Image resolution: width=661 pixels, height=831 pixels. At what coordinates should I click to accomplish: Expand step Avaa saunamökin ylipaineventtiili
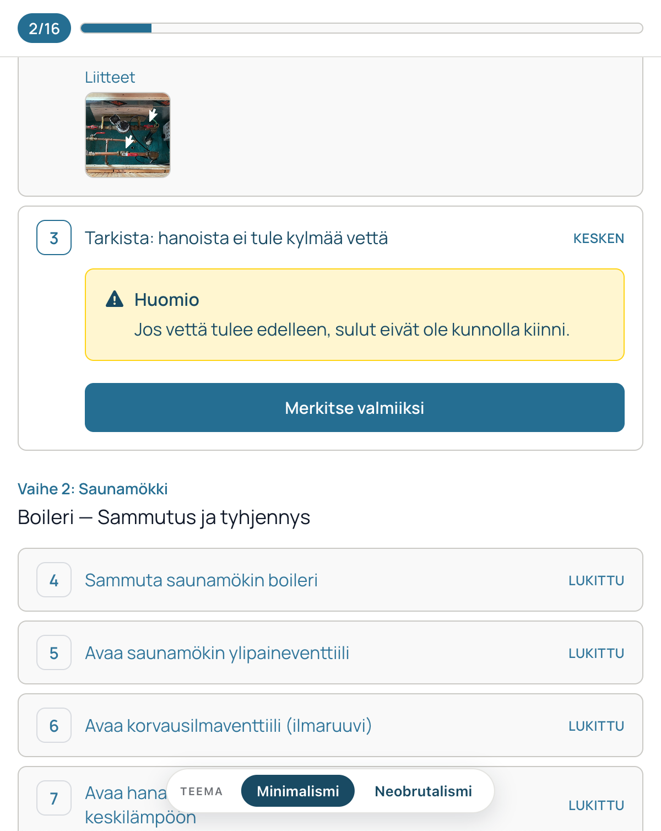pyautogui.click(x=330, y=652)
